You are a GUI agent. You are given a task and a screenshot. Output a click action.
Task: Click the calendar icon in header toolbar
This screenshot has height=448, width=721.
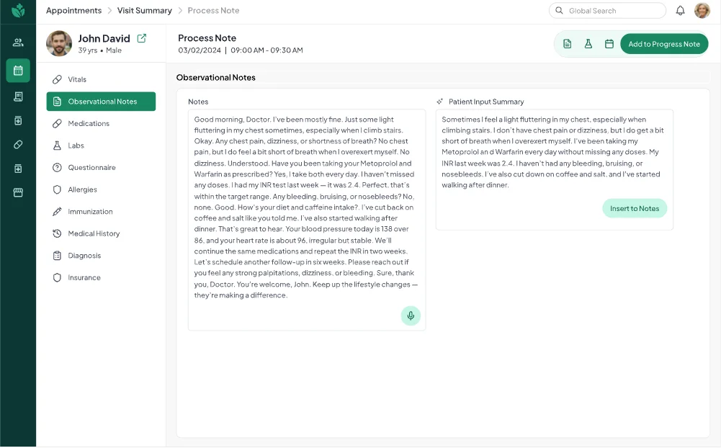[609, 44]
